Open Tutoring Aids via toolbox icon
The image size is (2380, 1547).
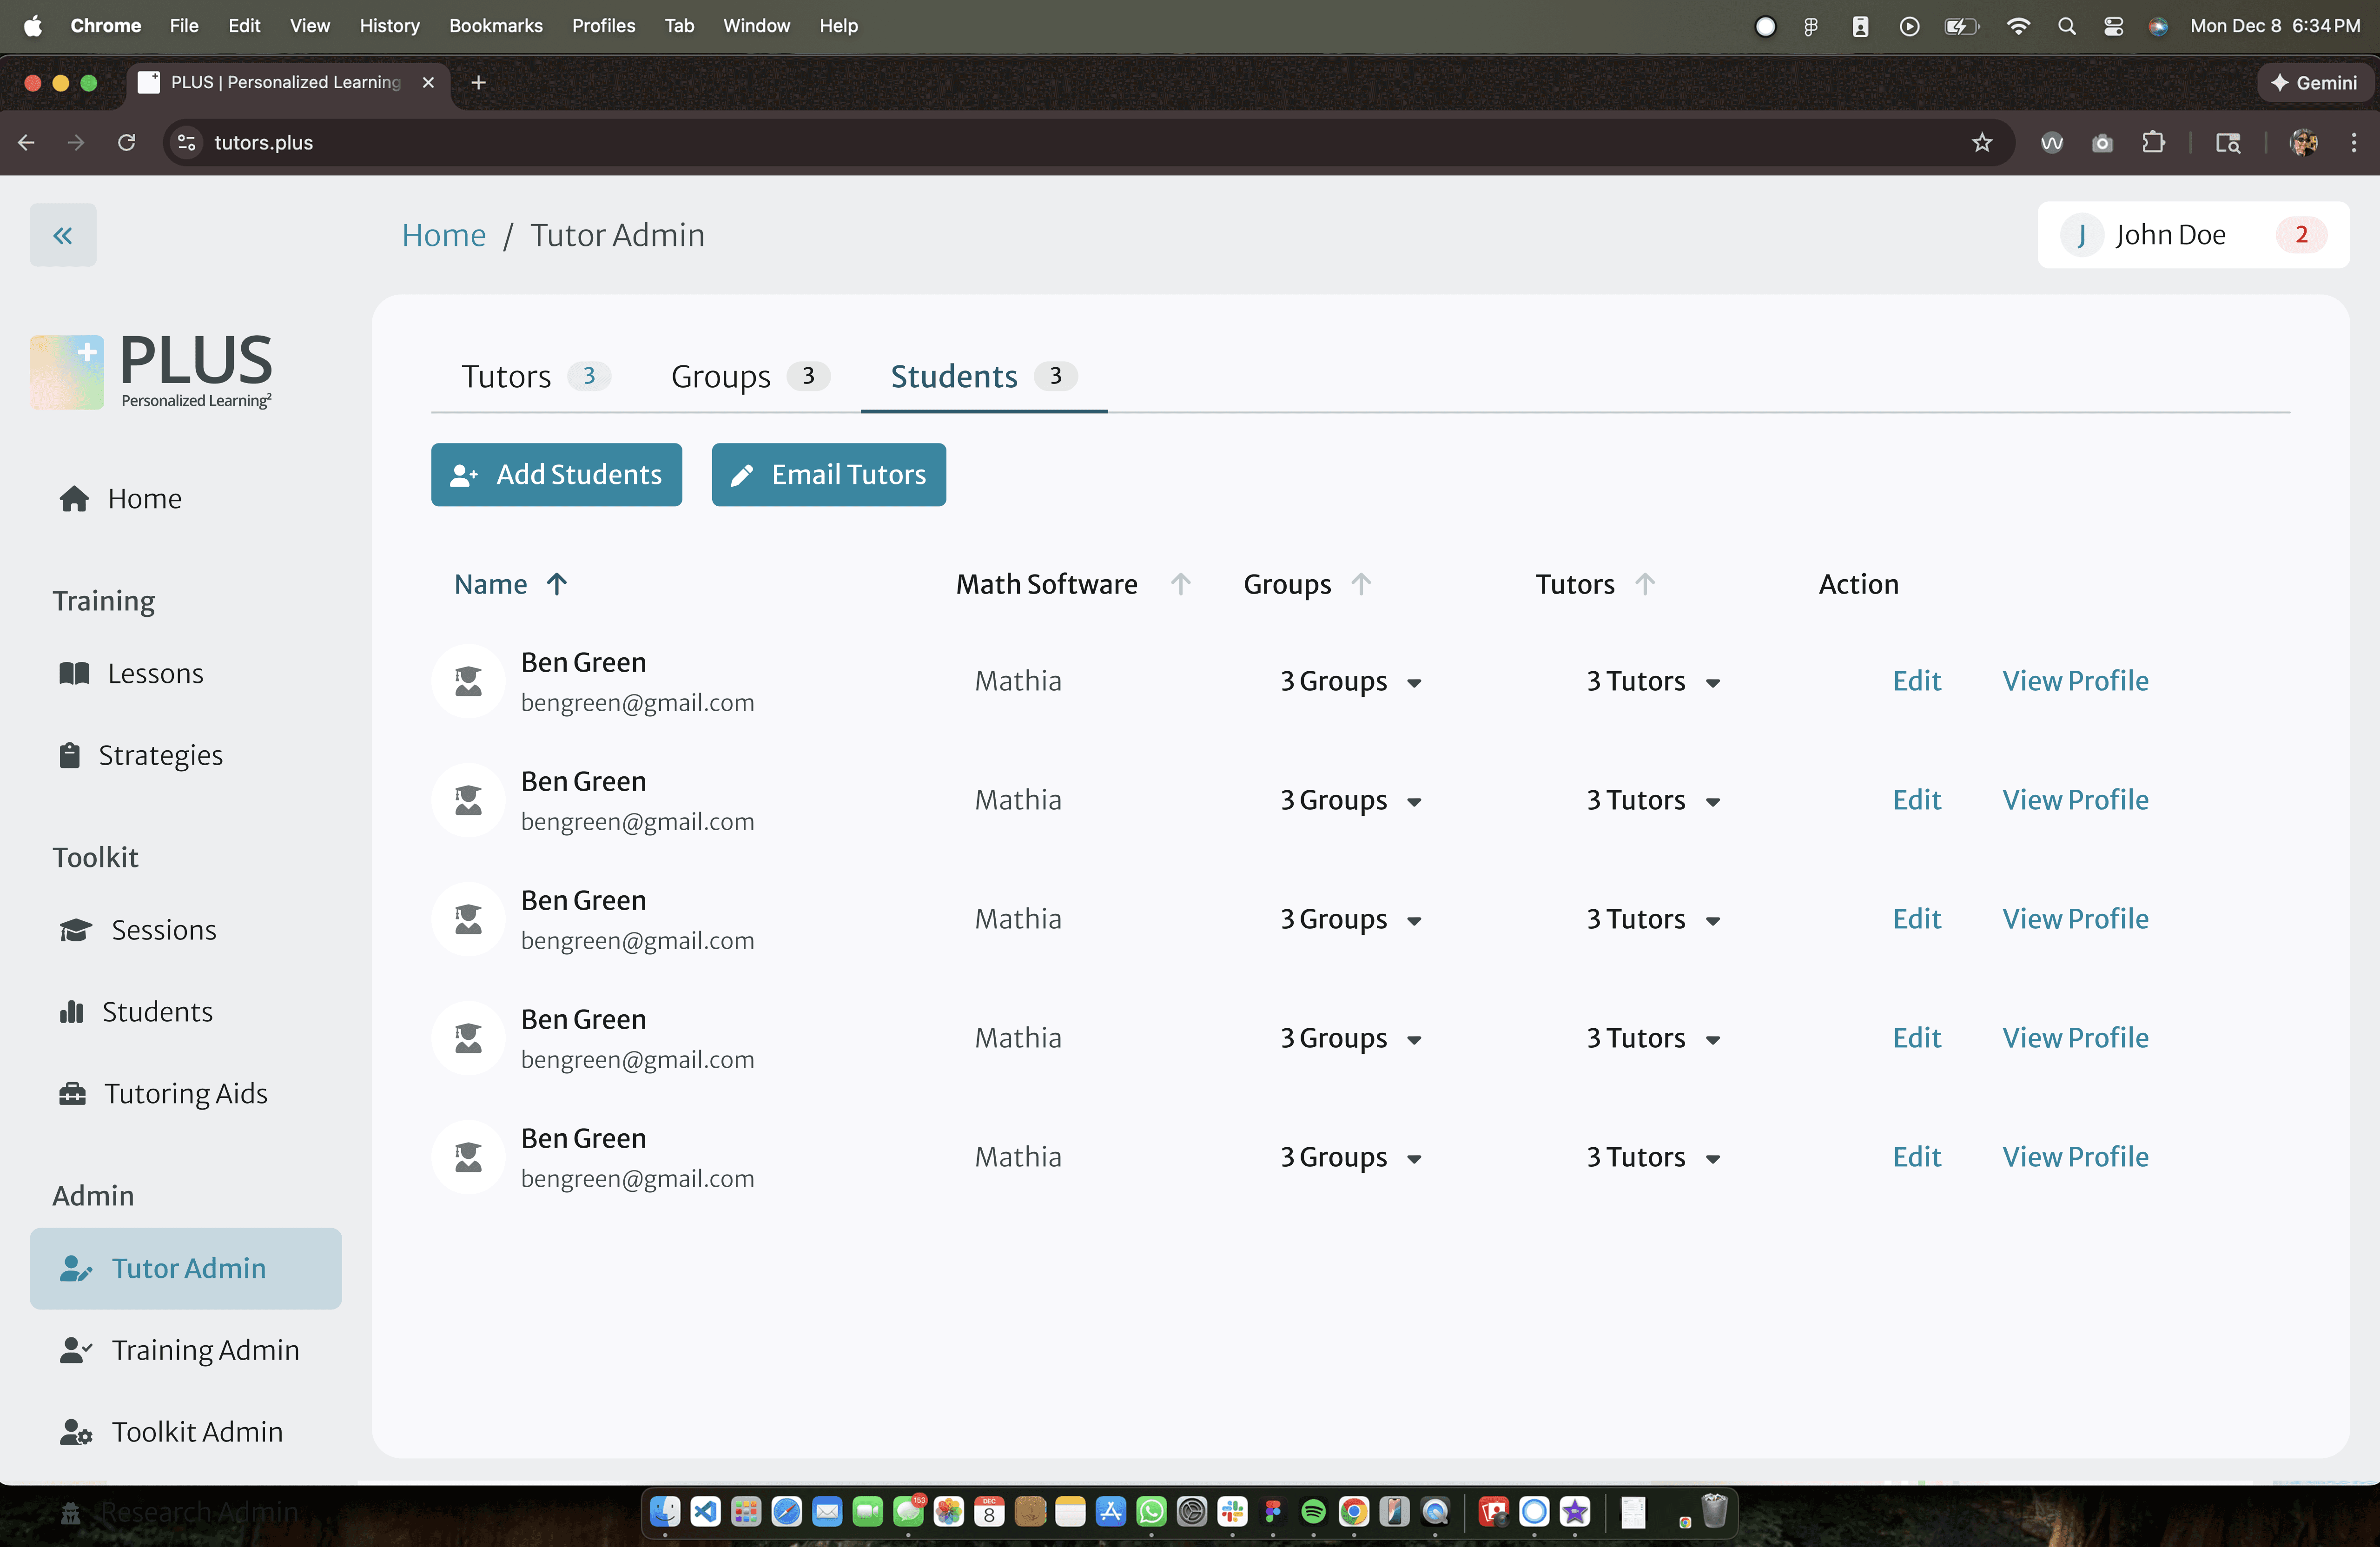72,1093
